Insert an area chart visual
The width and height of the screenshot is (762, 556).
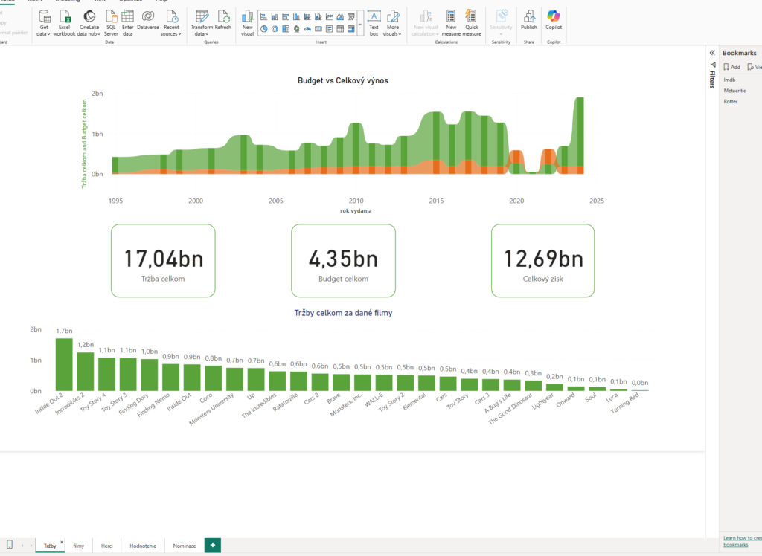pos(340,17)
